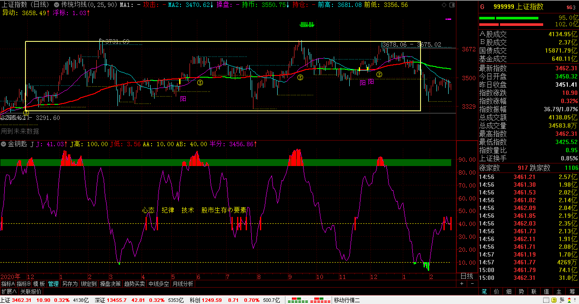Expand the 金钥匙 indicator dropdown arrow
Image resolution: width=579 pixels, height=304 pixels.
[x=4, y=144]
